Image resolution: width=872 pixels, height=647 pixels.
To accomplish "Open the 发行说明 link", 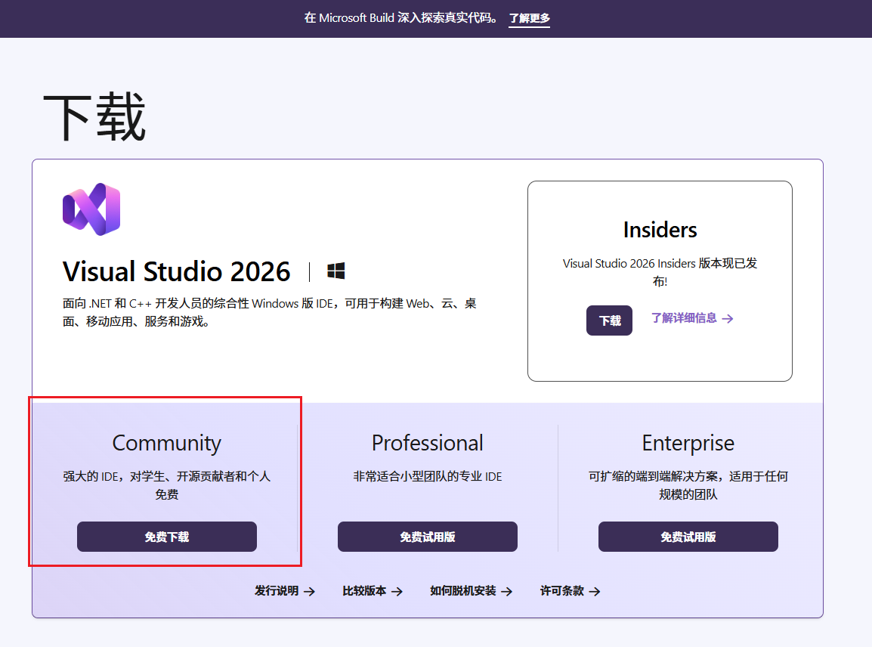I will click(x=285, y=591).
